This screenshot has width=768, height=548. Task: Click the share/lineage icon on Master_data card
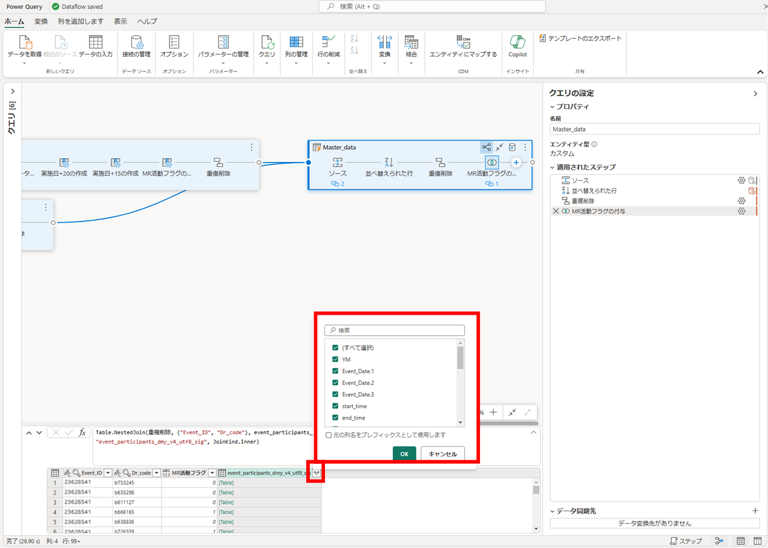pyautogui.click(x=487, y=147)
